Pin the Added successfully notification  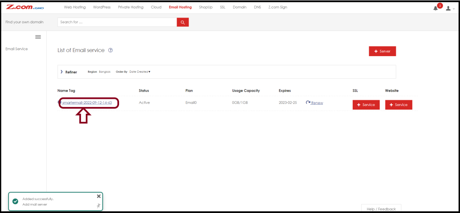98,206
